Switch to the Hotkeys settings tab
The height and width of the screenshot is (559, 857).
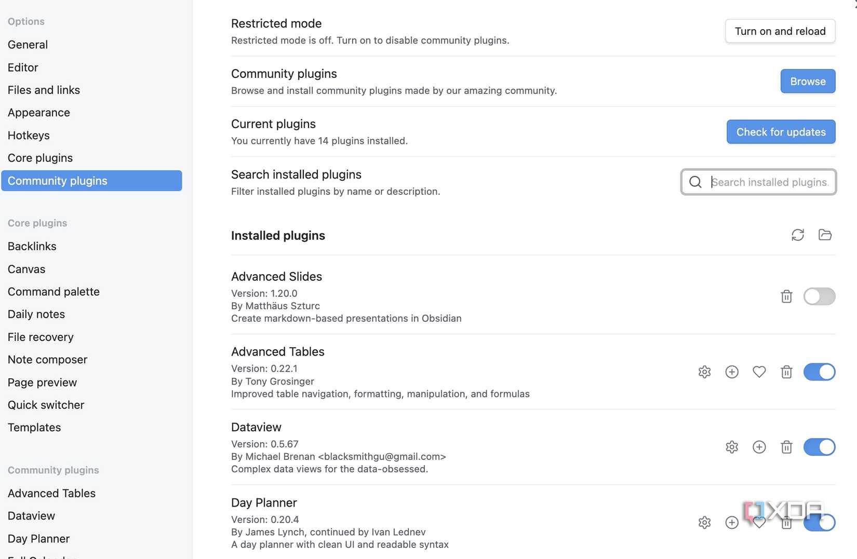pos(29,135)
